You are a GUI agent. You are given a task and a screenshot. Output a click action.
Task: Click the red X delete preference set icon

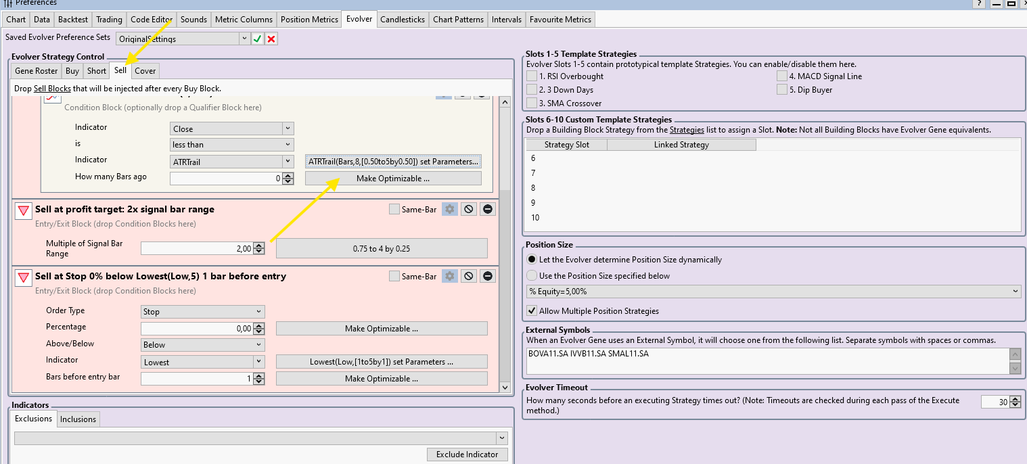[271, 39]
